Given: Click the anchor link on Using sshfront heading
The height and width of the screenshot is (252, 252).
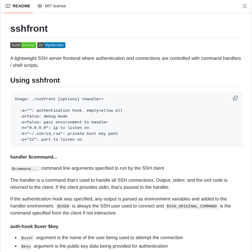Looking at the screenshot, I should pyautogui.click(x=6, y=80).
